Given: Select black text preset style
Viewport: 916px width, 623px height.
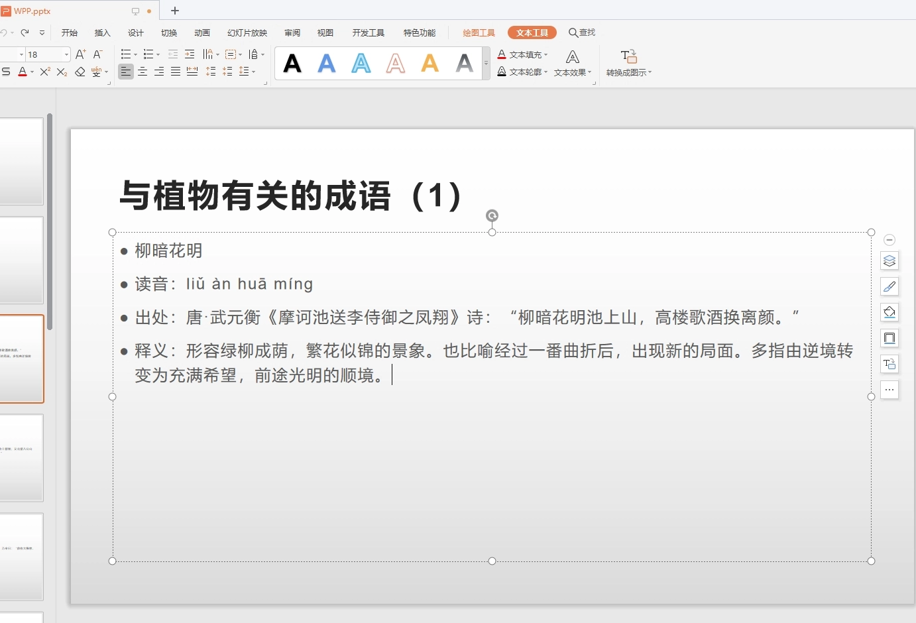Looking at the screenshot, I should (x=292, y=64).
